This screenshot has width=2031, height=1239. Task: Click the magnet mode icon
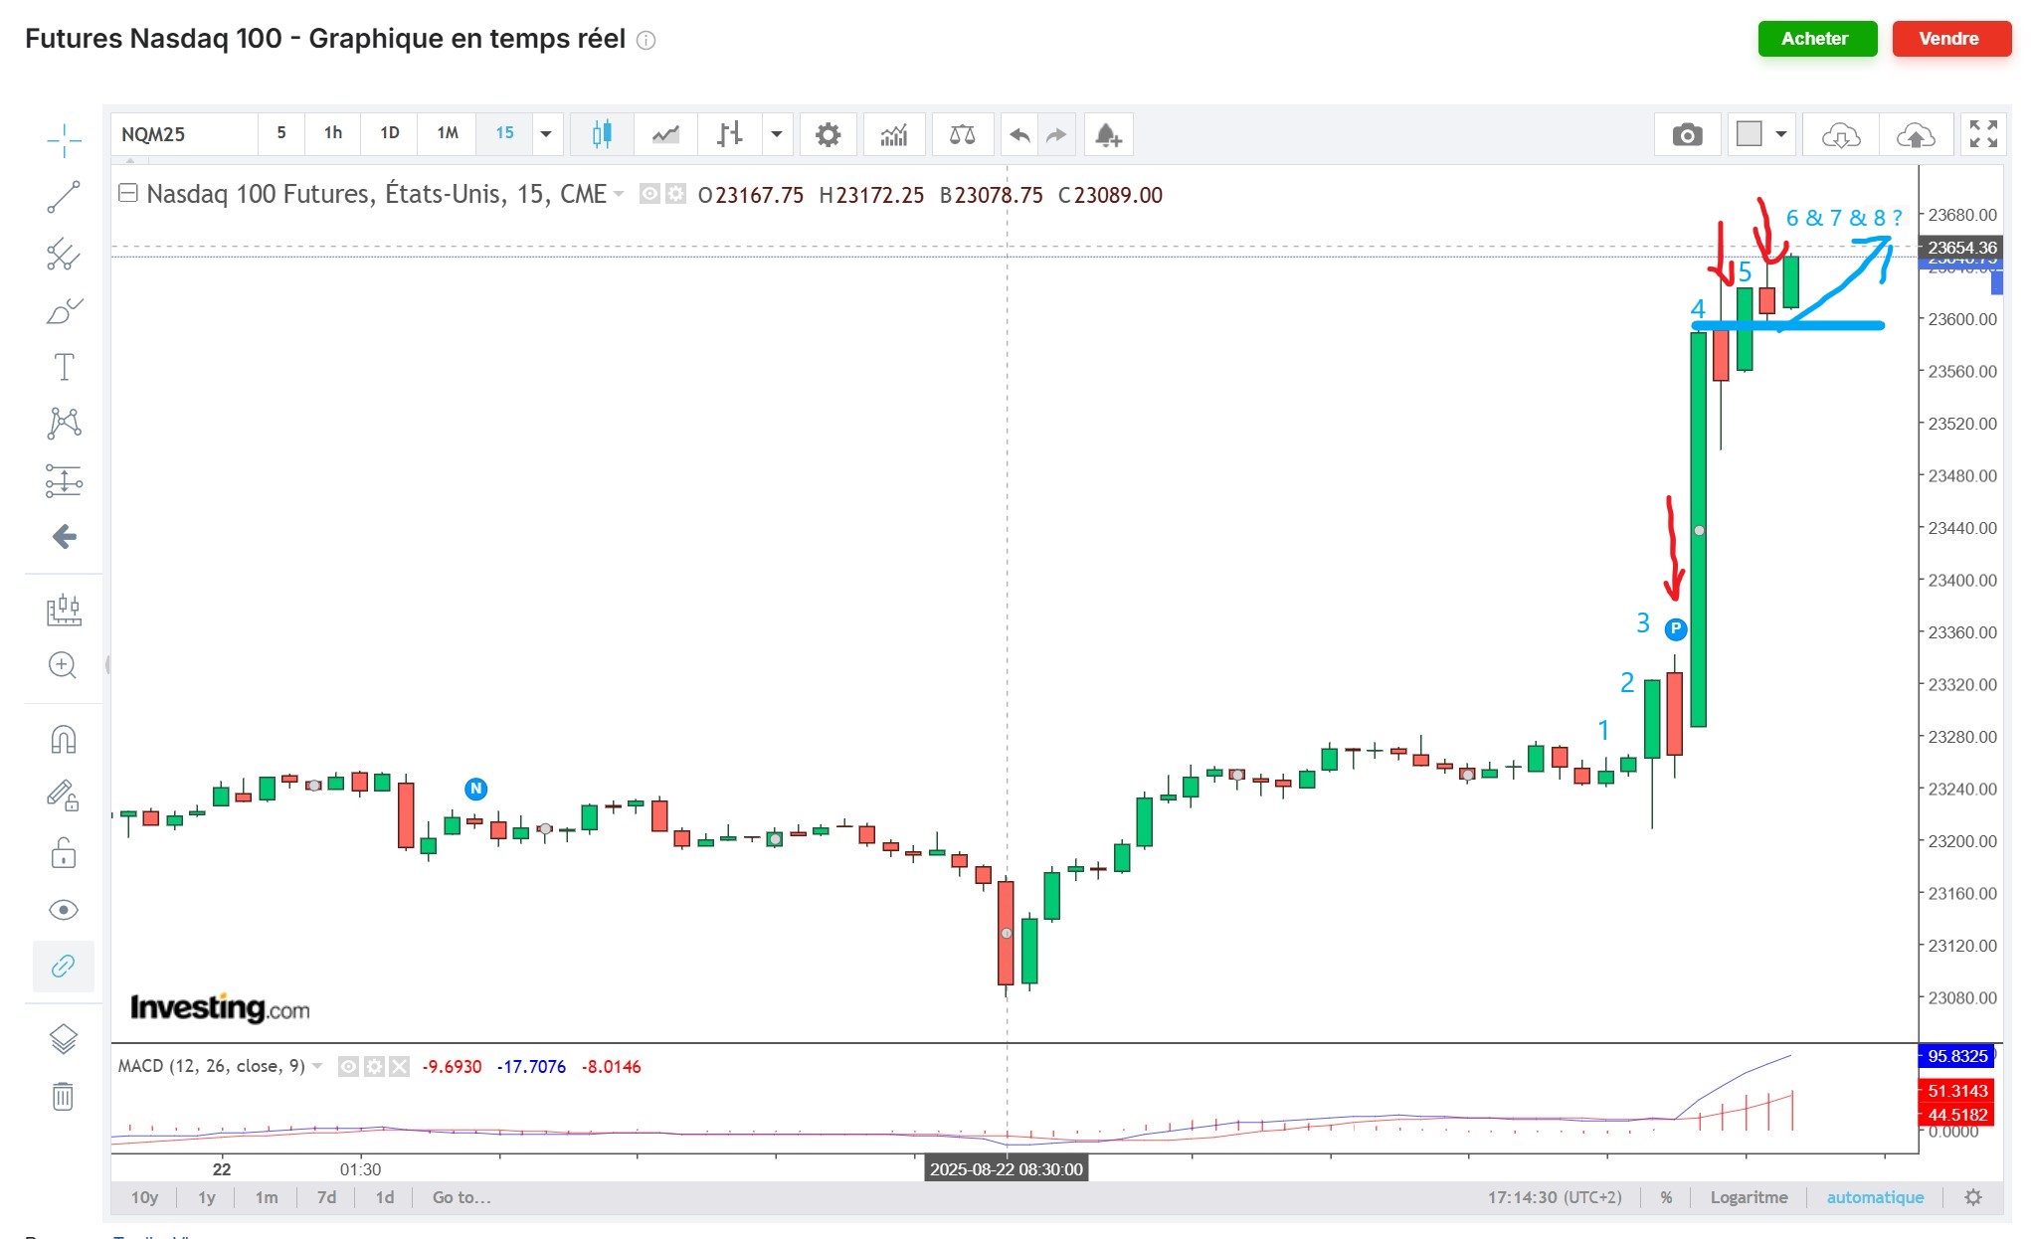(x=63, y=740)
